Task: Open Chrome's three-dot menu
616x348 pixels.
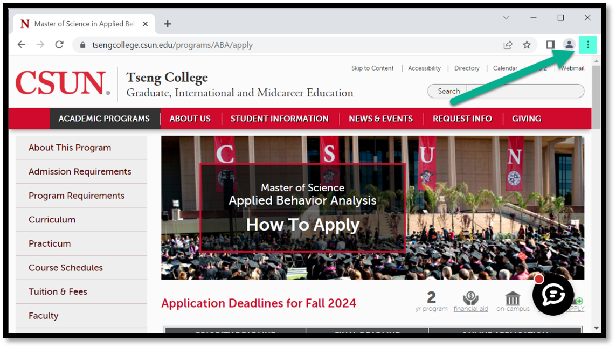Action: point(587,45)
